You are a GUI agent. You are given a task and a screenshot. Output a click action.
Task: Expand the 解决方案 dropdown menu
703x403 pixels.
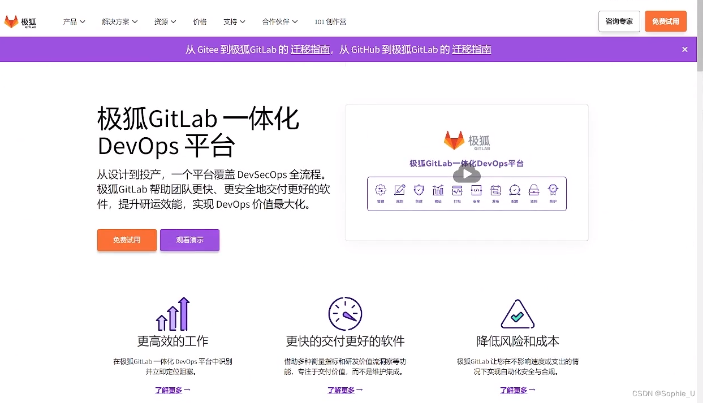tap(119, 22)
